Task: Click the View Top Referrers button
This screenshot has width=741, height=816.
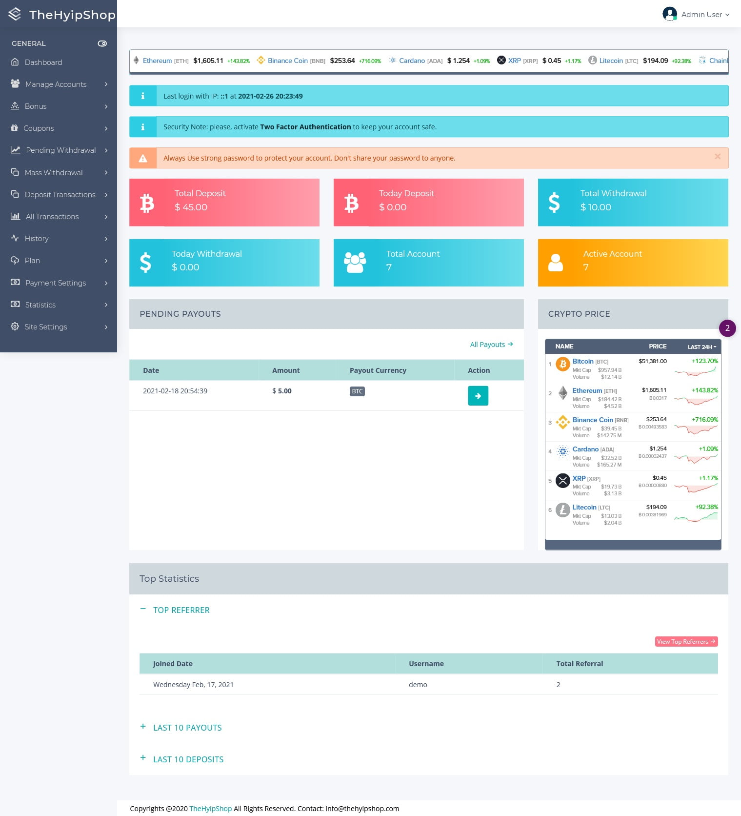Action: [x=686, y=642]
